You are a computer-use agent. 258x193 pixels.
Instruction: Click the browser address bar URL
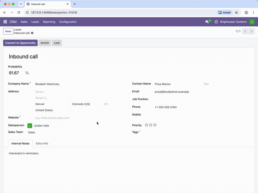coord(54,13)
